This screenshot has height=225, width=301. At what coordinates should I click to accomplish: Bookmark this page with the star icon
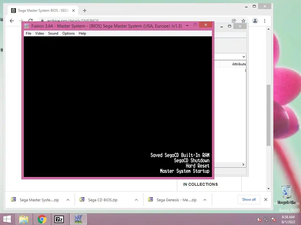(243, 21)
